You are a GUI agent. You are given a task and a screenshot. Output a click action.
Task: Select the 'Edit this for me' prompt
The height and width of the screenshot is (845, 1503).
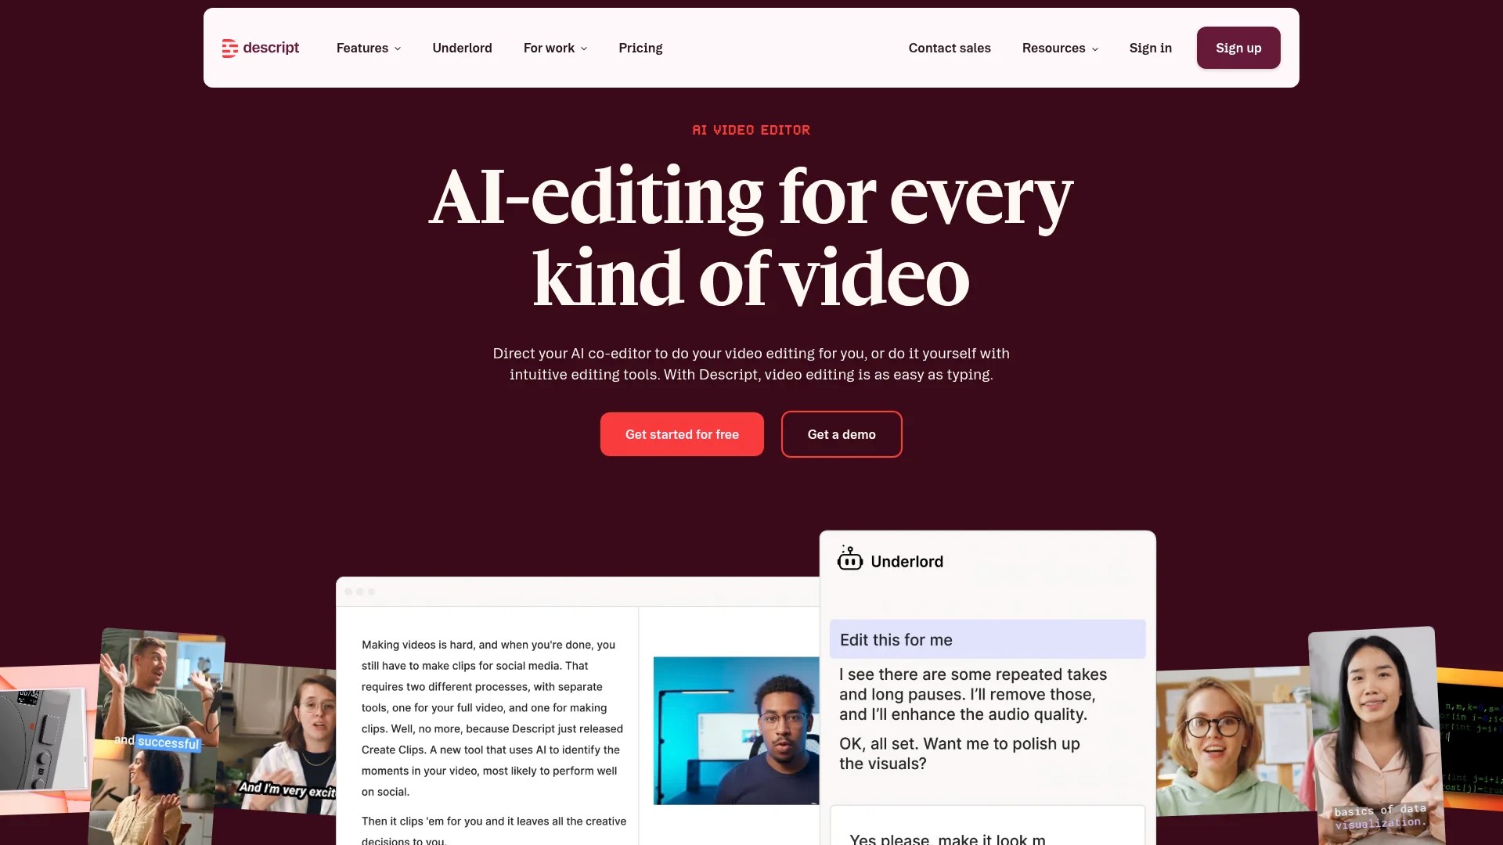coord(987,639)
